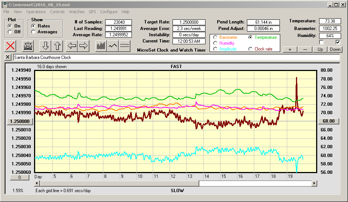The height and width of the screenshot is (202, 348).
Task: Open the Configure menu
Action: click(x=108, y=12)
